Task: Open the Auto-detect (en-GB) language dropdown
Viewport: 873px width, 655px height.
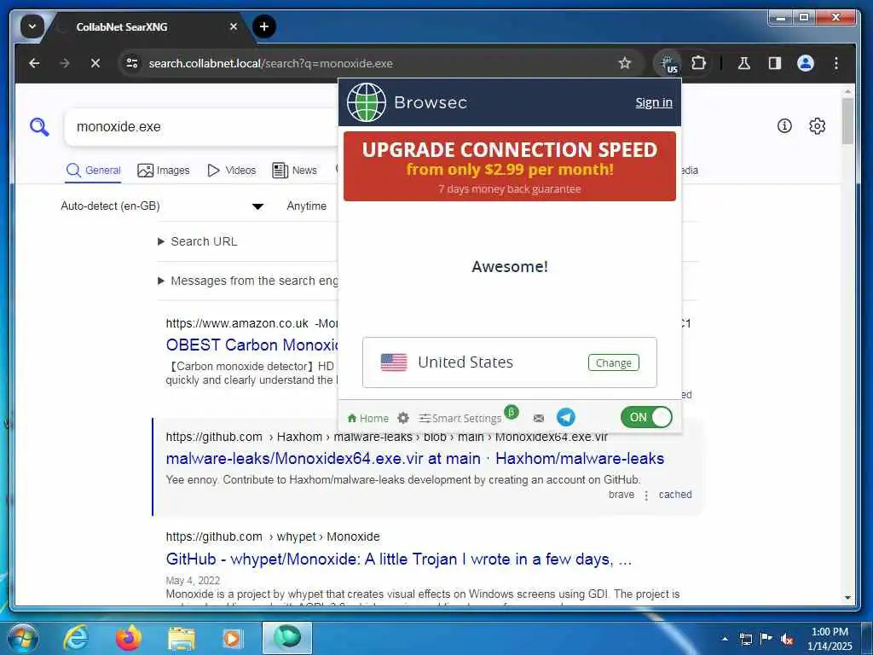Action: coord(161,206)
